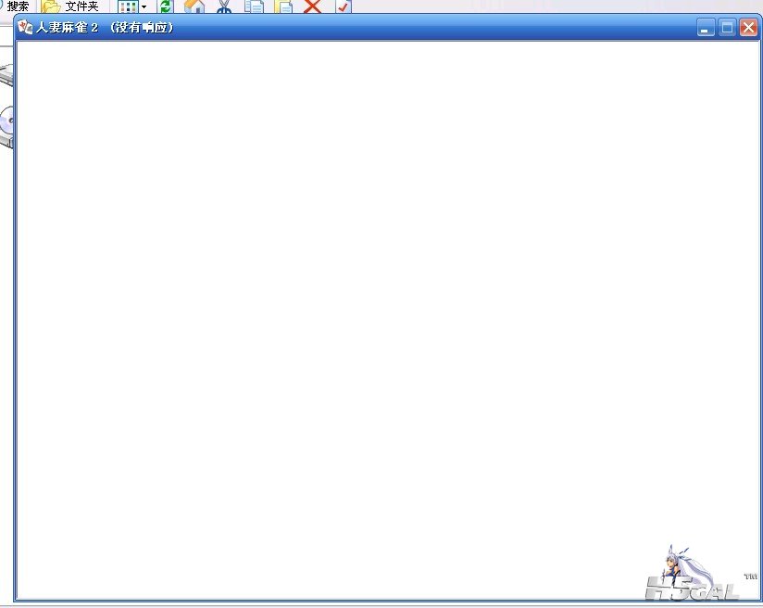763x608 pixels.
Task: Click the 人妻麻雀 2 (没有响应) title bar
Action: point(370,27)
